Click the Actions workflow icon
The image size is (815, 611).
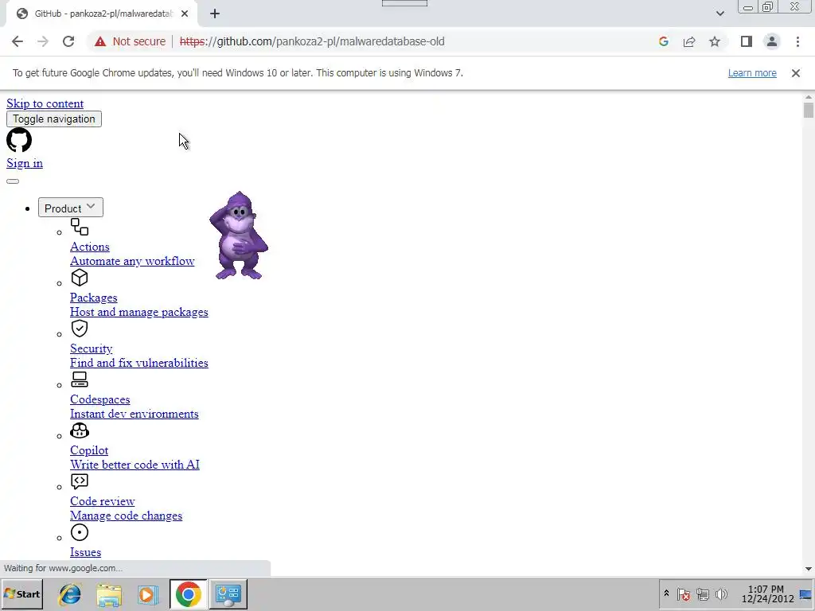point(80,227)
